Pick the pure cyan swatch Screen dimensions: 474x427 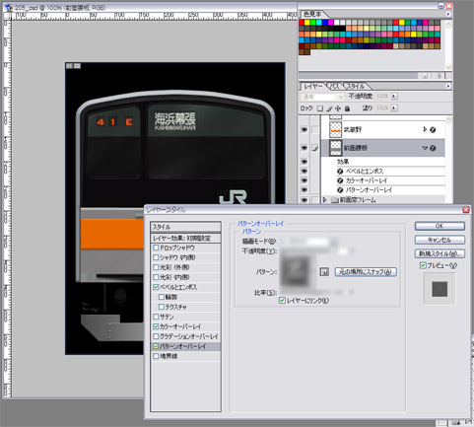click(319, 23)
